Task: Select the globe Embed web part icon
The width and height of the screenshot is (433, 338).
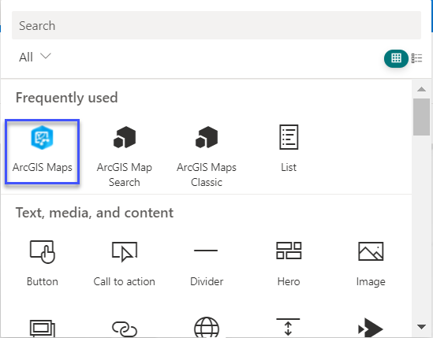Action: [207, 328]
